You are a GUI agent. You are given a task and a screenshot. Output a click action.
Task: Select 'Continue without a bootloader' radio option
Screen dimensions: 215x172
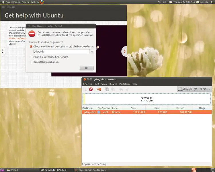point(31,57)
